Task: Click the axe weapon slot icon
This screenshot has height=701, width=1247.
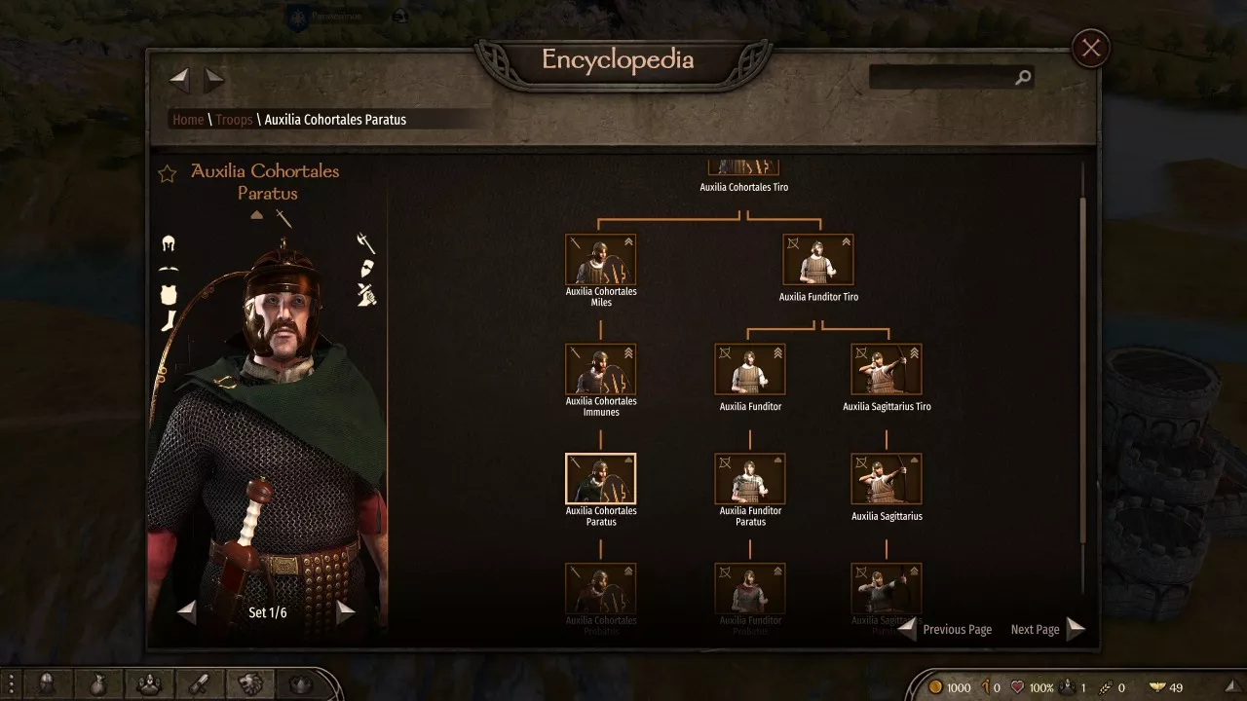Action: (366, 241)
